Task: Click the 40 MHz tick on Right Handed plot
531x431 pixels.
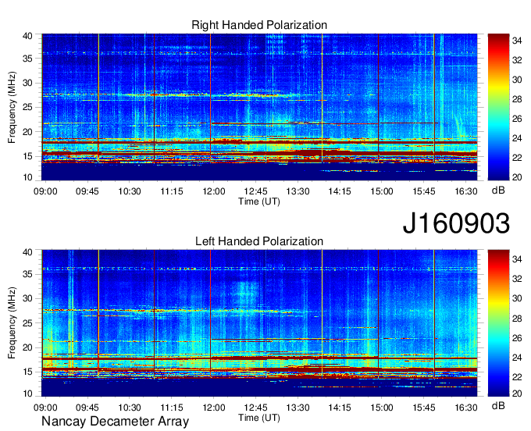Action: 28,36
